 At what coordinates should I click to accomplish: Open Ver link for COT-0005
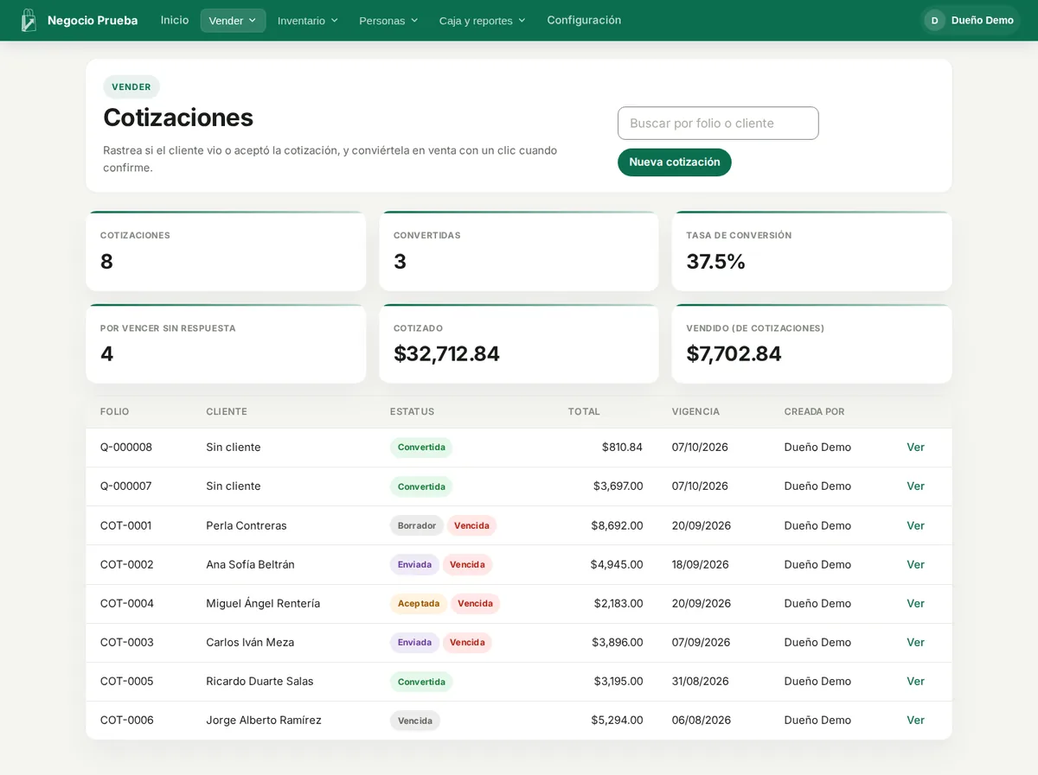tap(915, 681)
